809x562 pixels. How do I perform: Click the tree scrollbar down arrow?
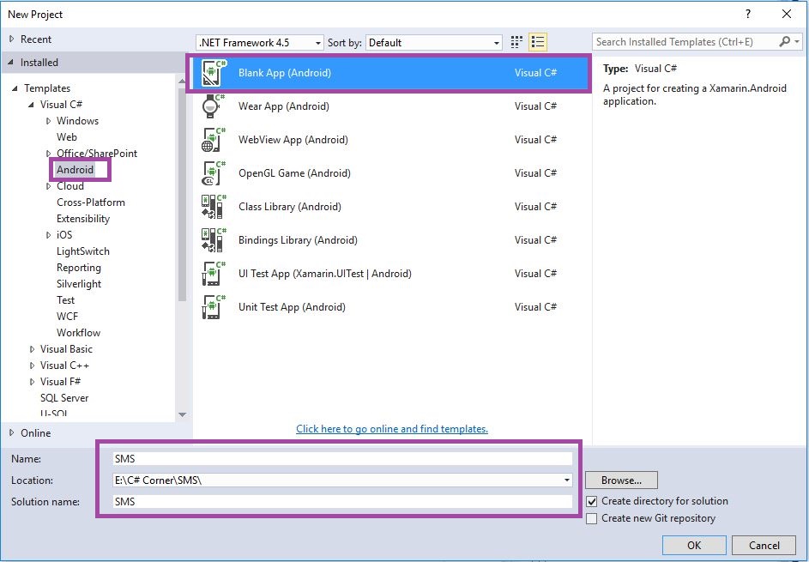182,414
